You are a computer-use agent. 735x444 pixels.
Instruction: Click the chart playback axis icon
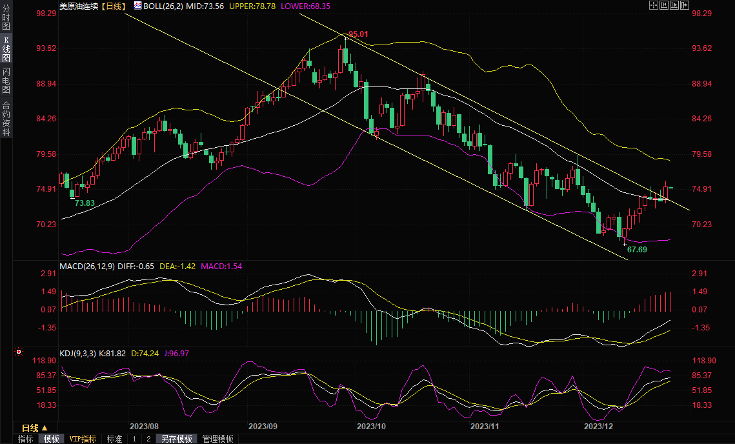click(x=674, y=5)
